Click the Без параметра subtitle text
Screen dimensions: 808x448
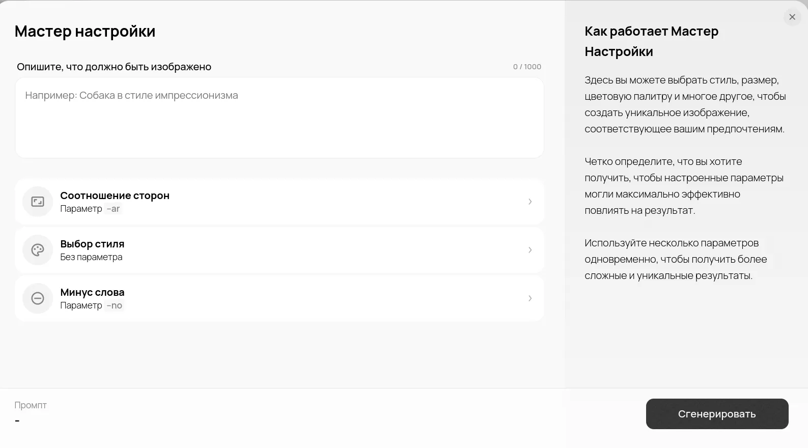tap(91, 257)
